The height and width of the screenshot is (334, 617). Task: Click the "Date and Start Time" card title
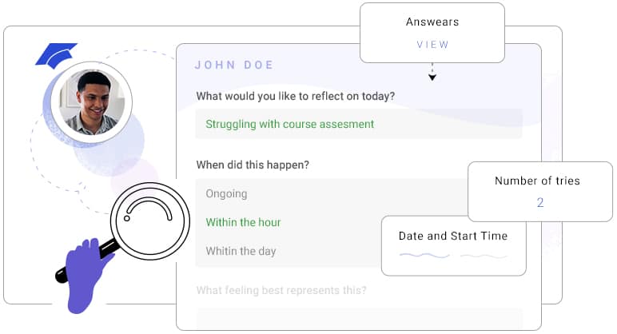pos(452,236)
